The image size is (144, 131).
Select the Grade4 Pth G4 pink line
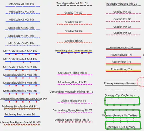(123, 29)
